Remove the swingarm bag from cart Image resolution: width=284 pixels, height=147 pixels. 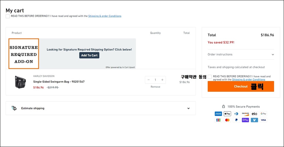[x=155, y=87]
